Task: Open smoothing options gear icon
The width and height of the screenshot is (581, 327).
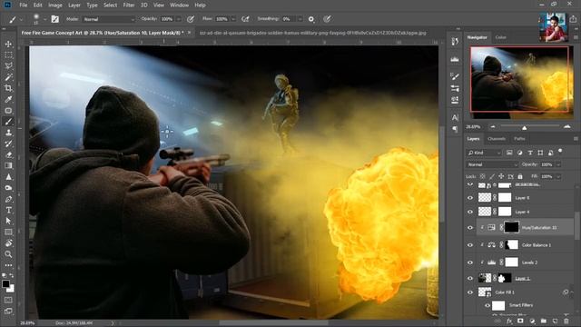Action: [x=311, y=19]
